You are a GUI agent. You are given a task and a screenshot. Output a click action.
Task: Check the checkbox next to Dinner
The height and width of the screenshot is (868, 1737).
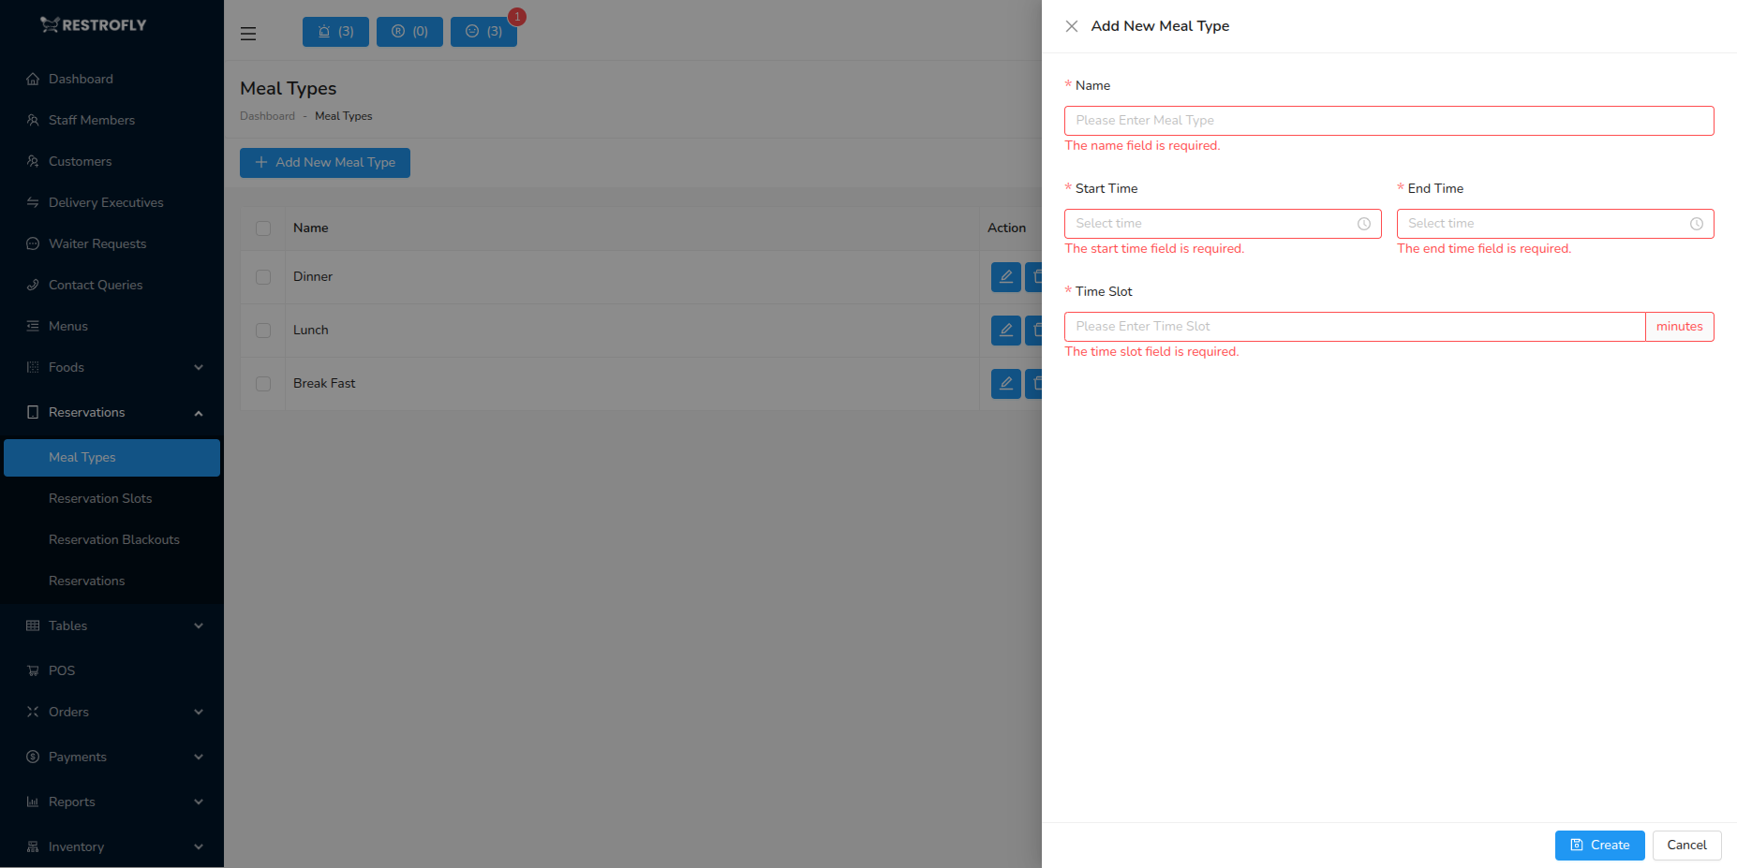click(x=262, y=277)
